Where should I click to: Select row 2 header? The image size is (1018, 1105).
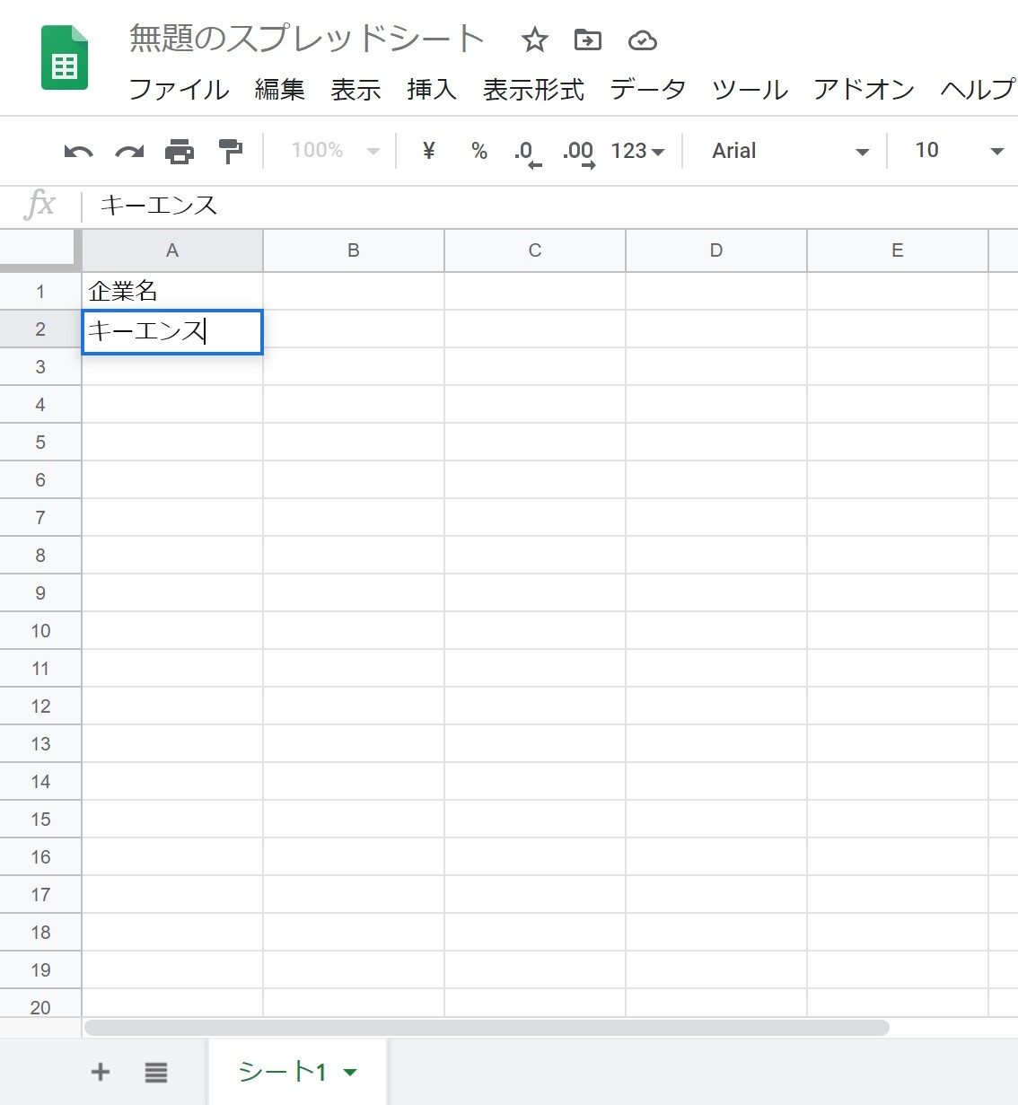tap(40, 329)
